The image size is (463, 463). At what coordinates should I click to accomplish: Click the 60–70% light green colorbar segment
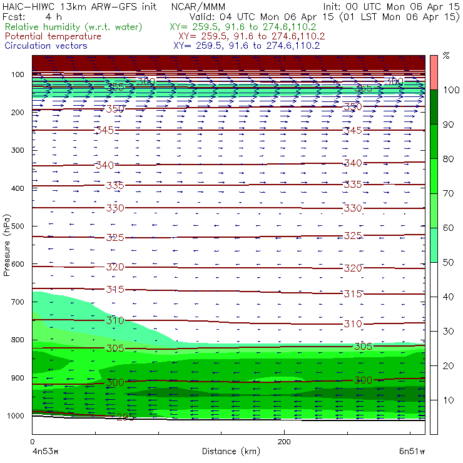[434, 210]
